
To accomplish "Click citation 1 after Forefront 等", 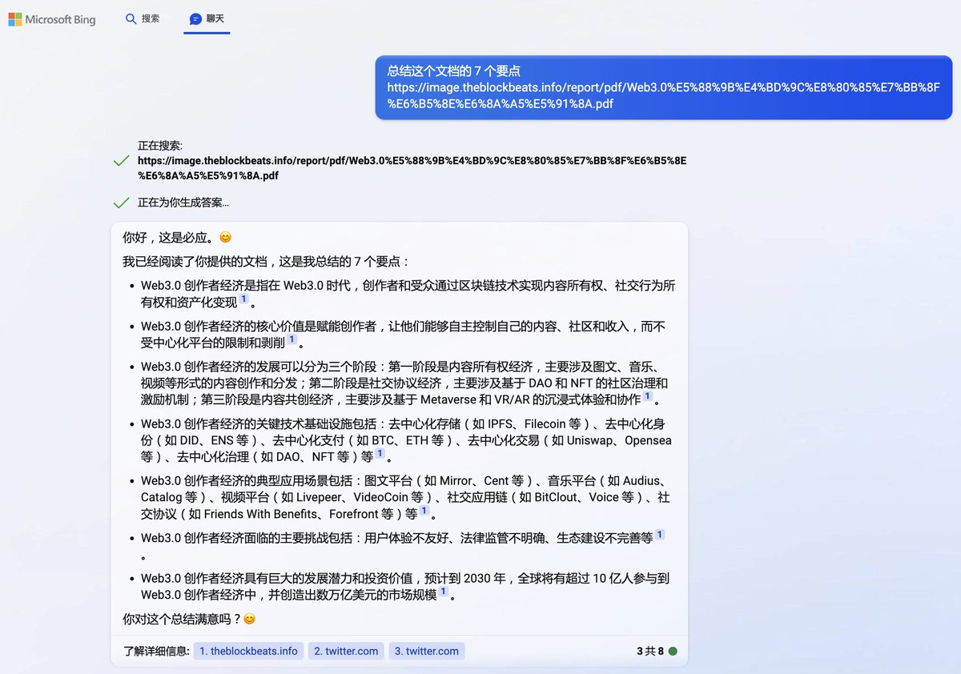I will (424, 511).
